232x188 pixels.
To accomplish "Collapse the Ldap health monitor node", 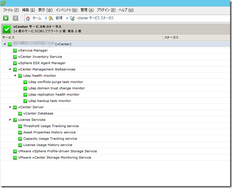I will (15, 75).
